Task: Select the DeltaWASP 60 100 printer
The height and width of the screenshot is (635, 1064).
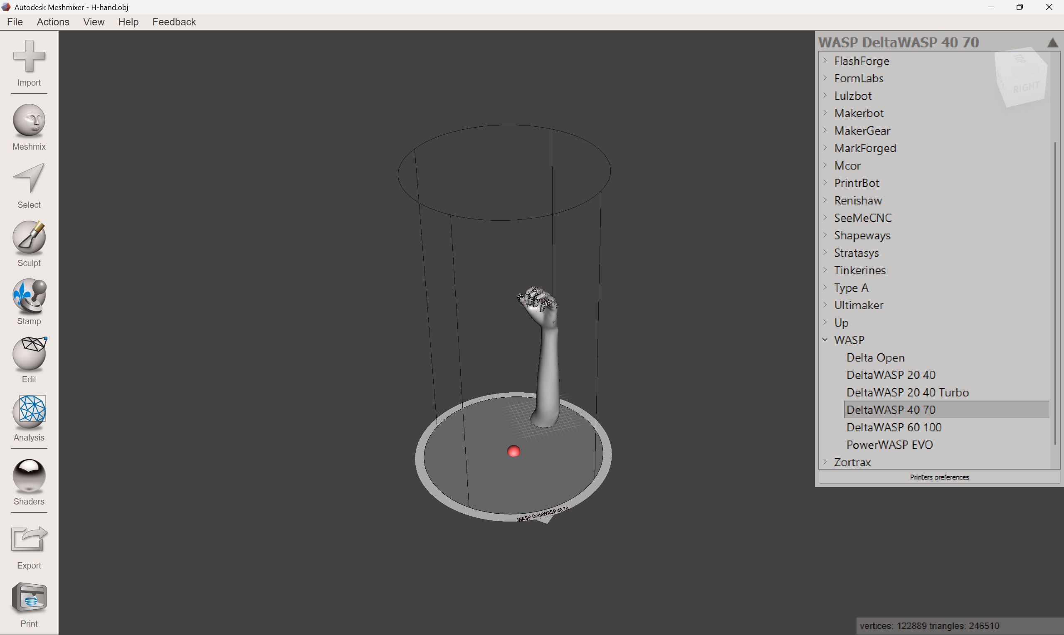Action: (894, 427)
